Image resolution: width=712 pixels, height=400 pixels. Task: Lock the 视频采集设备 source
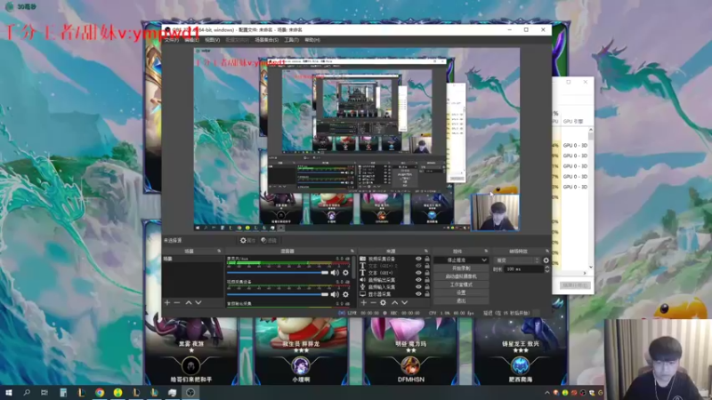(x=427, y=259)
